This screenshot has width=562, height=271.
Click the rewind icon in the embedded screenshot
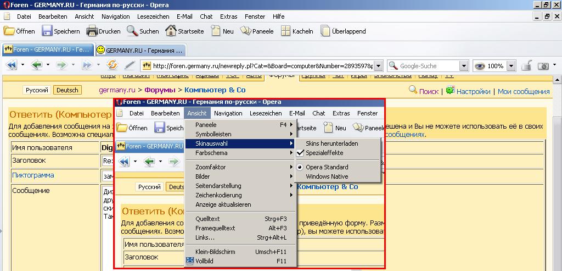pos(124,162)
